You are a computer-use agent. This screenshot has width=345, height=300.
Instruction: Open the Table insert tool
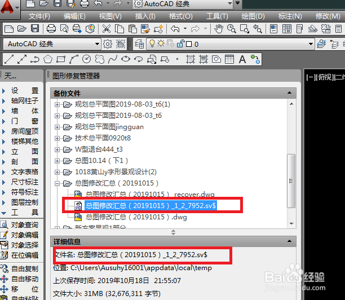coord(229,59)
